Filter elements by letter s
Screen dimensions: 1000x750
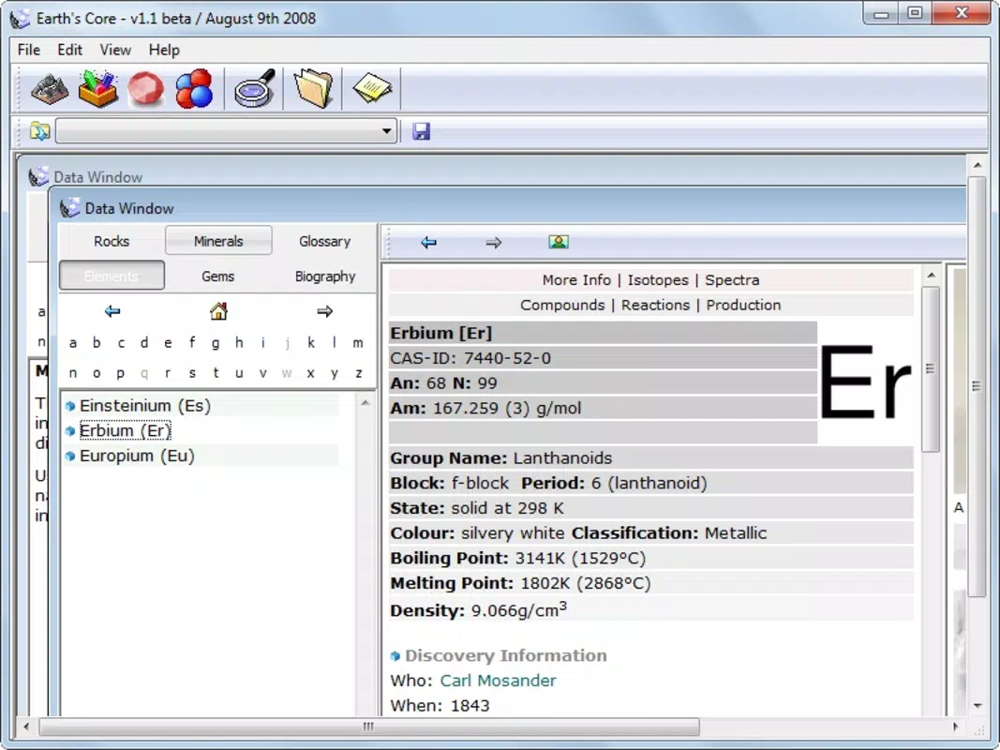point(192,373)
